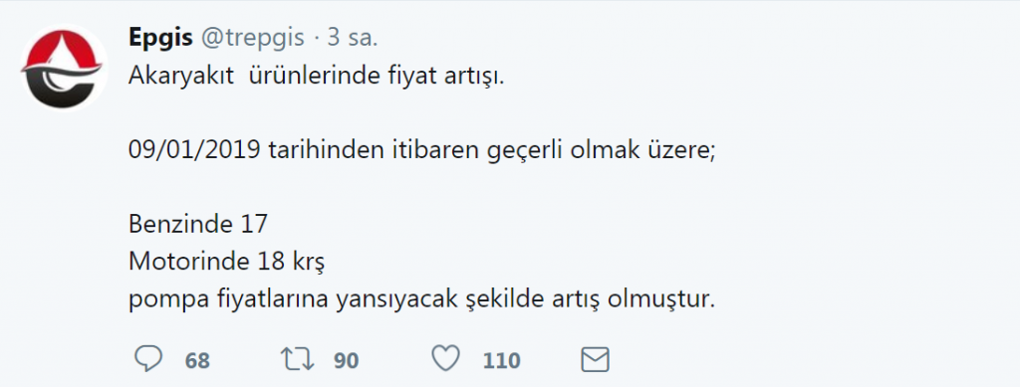The image size is (1020, 387).
Task: Open the 3 sa. timestamp link
Action: pos(352,39)
